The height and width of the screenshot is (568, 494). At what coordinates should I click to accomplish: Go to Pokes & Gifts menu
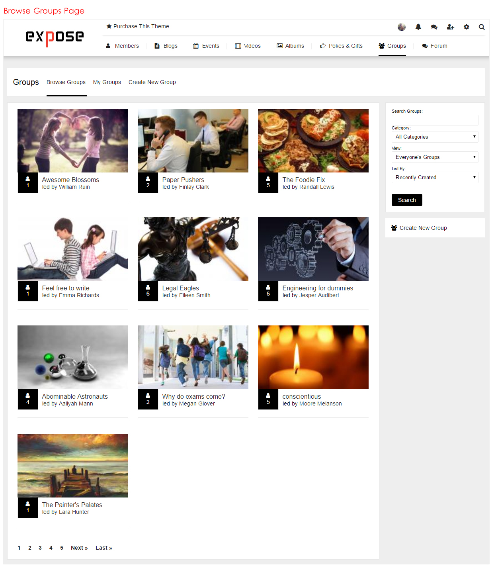(x=341, y=46)
